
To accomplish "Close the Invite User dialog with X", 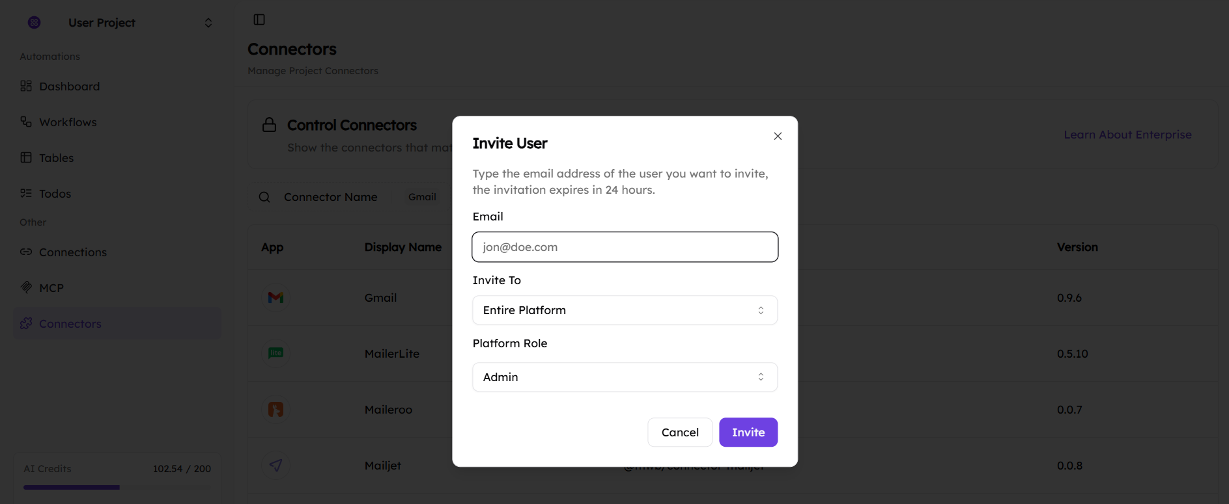I will (x=778, y=136).
